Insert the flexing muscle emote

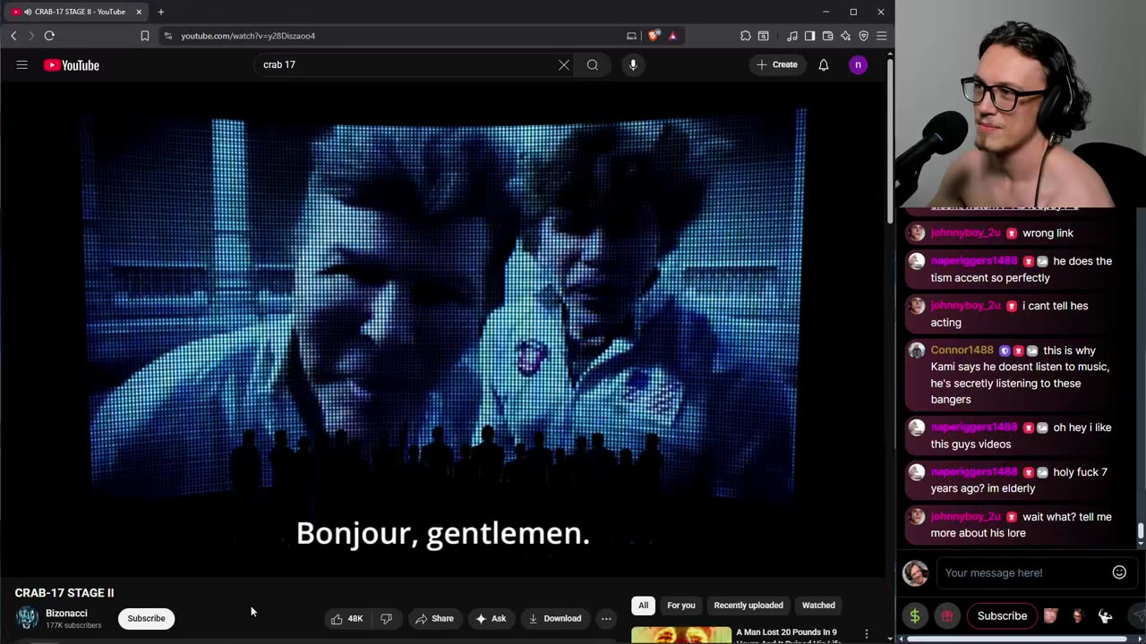coord(1105,615)
